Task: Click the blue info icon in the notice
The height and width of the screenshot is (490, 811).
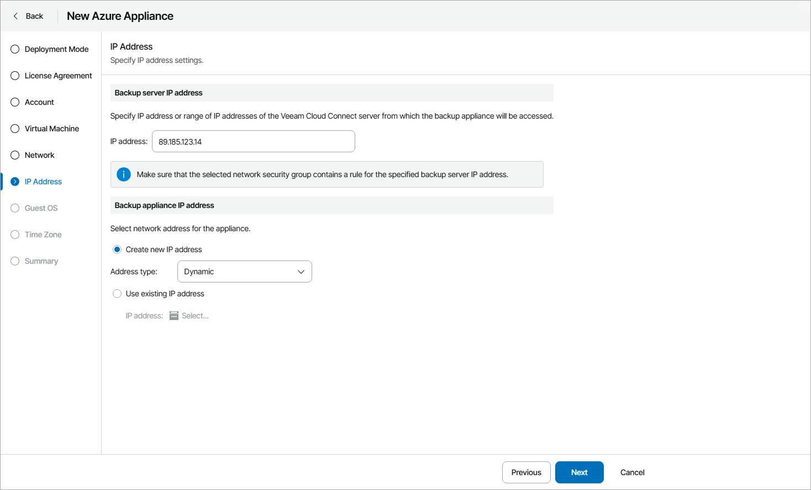Action: 124,174
